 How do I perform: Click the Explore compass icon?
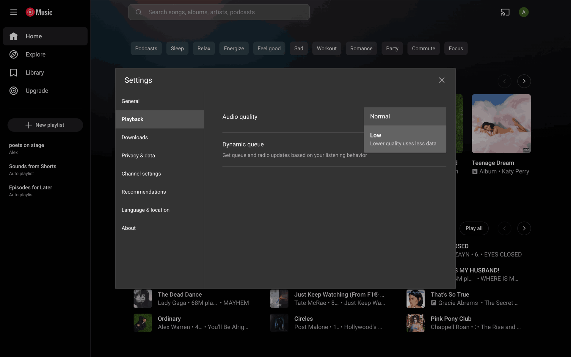tap(13, 54)
